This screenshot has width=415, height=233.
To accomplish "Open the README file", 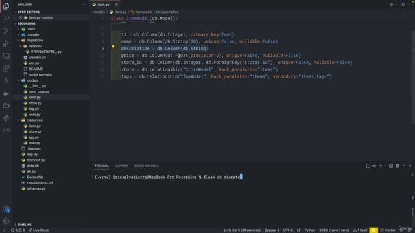I will point(36,69).
